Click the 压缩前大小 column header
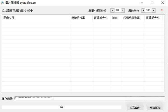 [102, 18]
